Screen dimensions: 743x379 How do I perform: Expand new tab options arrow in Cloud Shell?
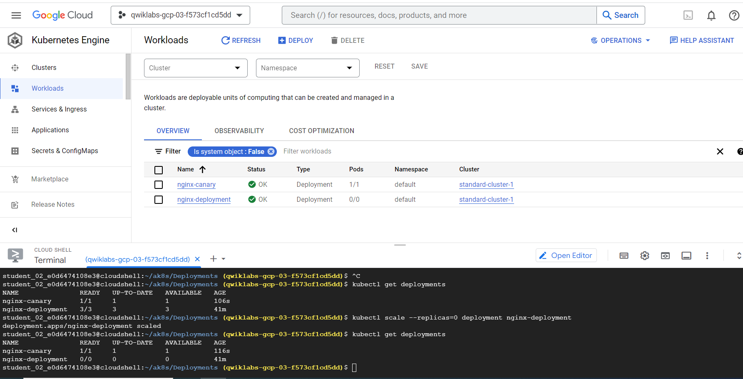pos(224,259)
